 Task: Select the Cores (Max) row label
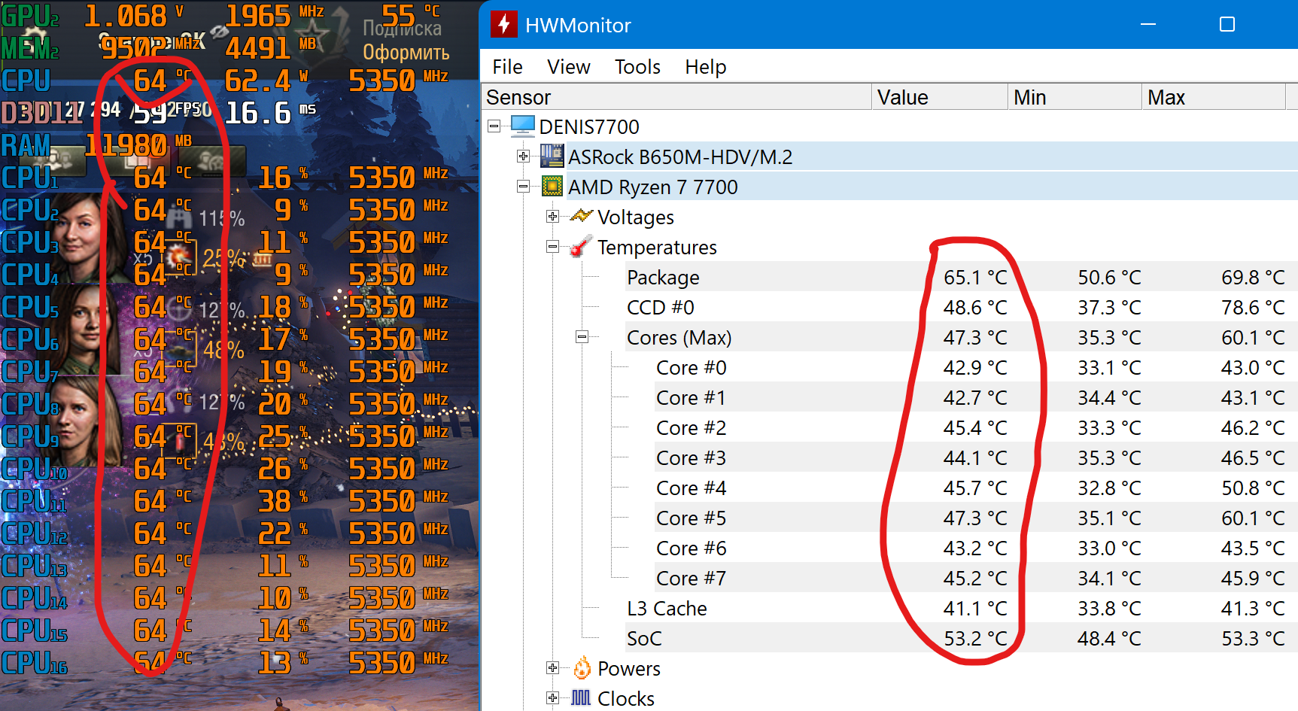pos(679,337)
